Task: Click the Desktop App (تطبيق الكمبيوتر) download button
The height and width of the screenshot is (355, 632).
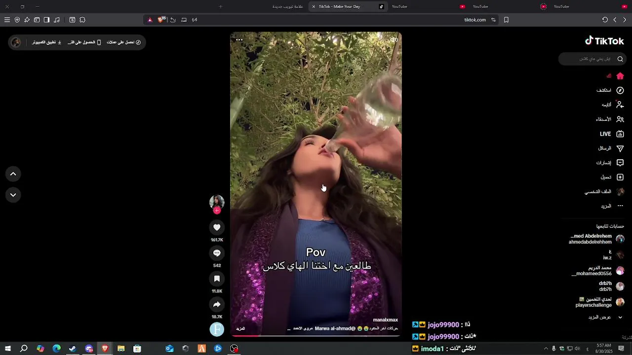Action: [47, 42]
